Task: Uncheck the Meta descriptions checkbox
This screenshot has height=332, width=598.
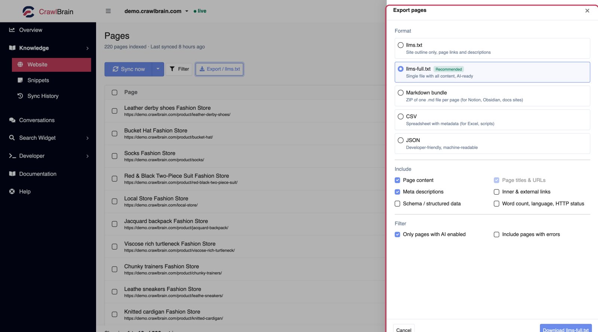Action: (x=397, y=192)
